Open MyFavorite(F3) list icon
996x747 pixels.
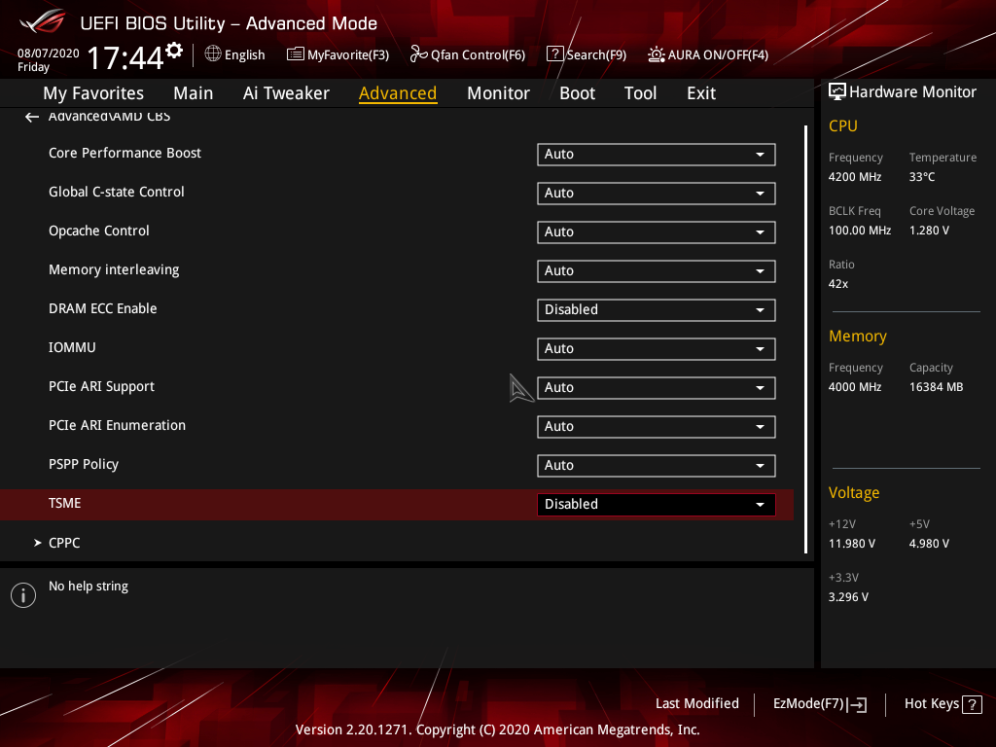295,54
